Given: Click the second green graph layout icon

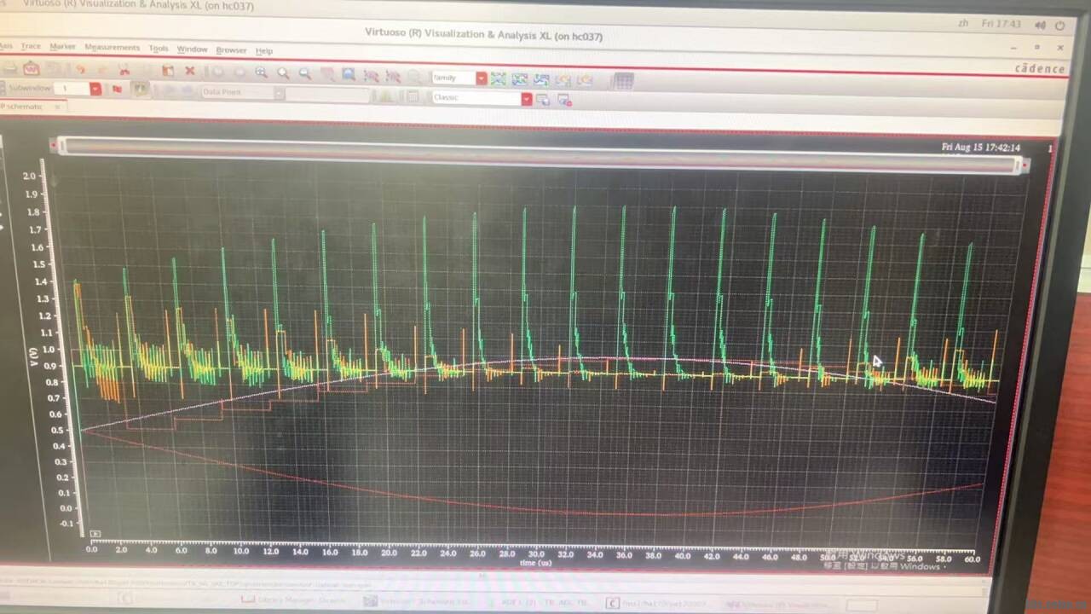Looking at the screenshot, I should tap(520, 79).
